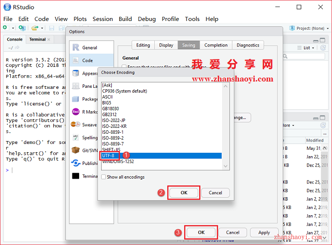332x245 pixels.
Task: Switch to the Editing tab
Action: click(x=143, y=45)
